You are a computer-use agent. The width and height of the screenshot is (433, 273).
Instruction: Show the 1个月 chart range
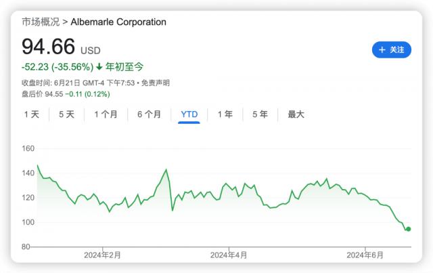[x=106, y=114]
